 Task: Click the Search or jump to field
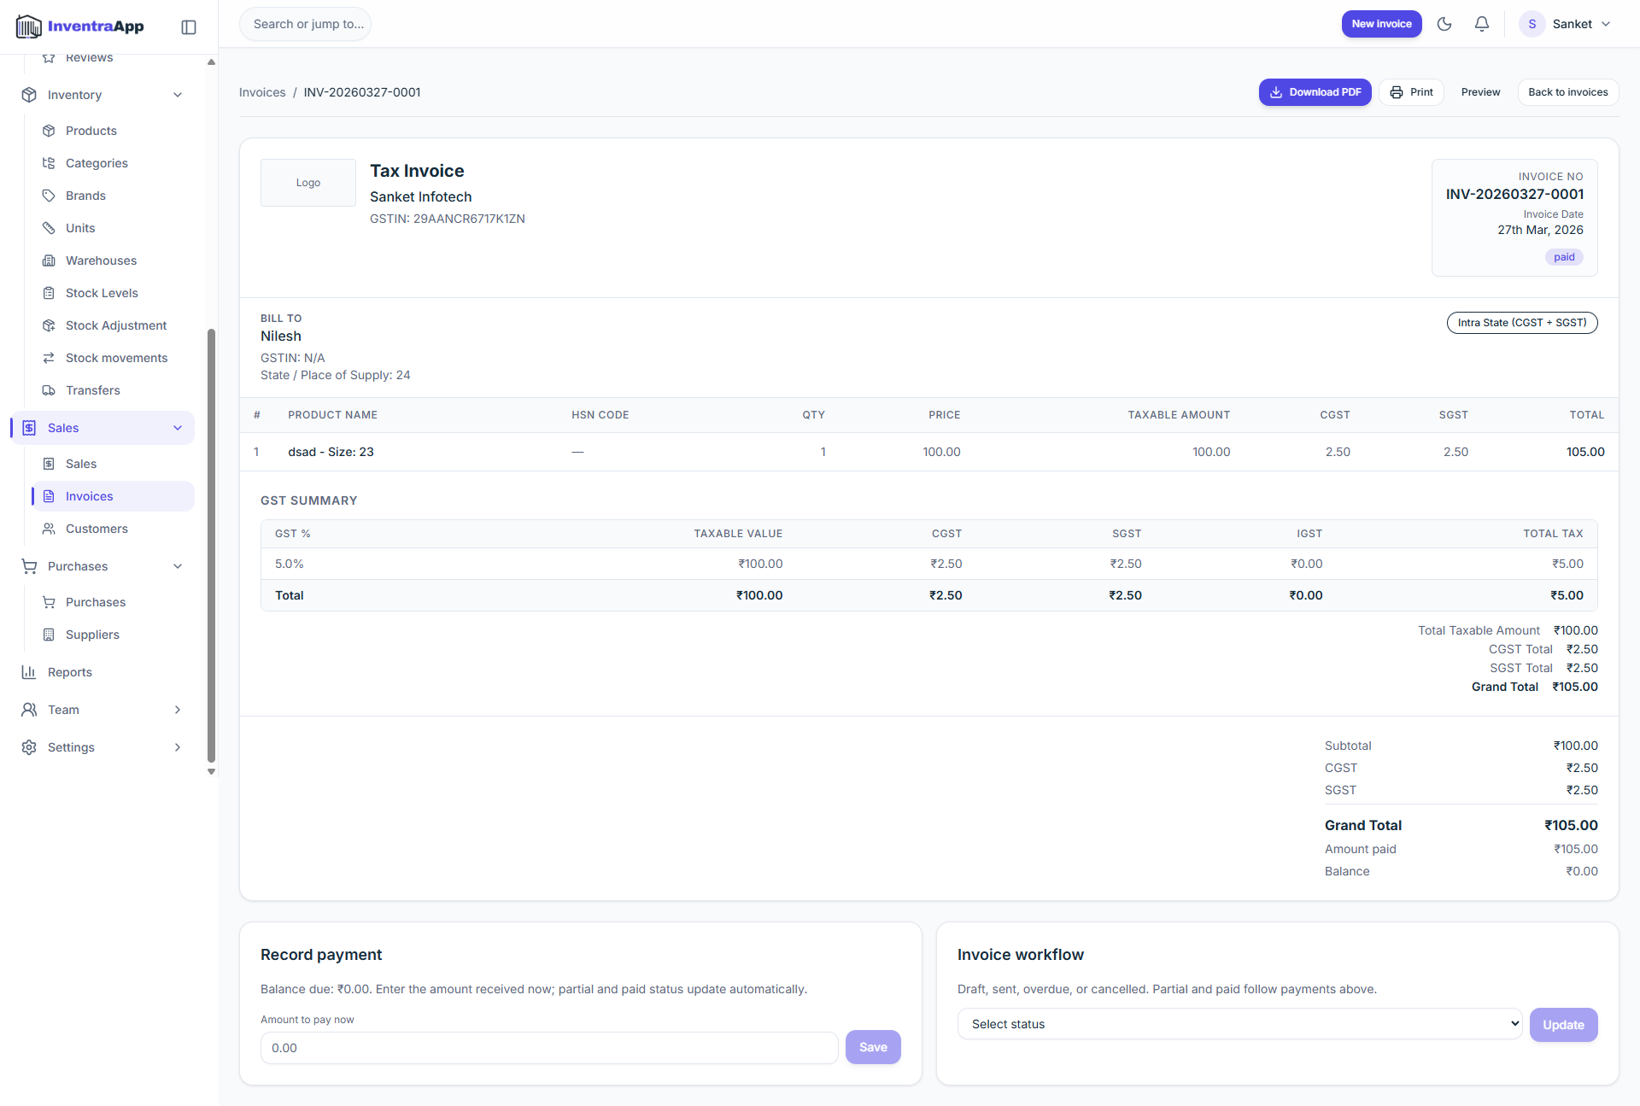306,24
